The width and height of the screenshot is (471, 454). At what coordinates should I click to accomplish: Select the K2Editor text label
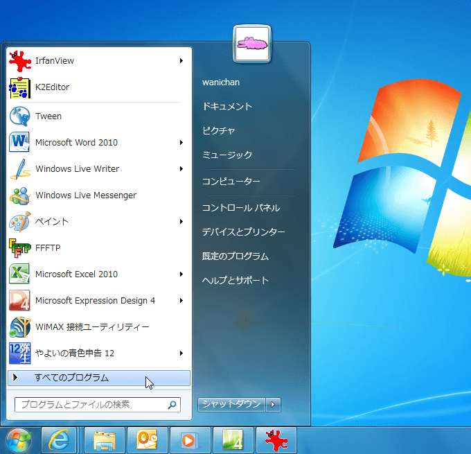(x=52, y=87)
